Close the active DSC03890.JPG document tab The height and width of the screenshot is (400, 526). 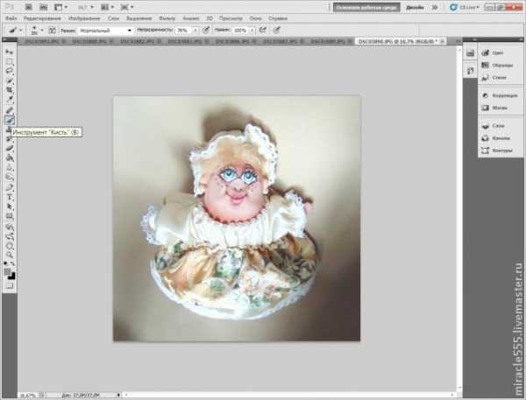pos(443,41)
